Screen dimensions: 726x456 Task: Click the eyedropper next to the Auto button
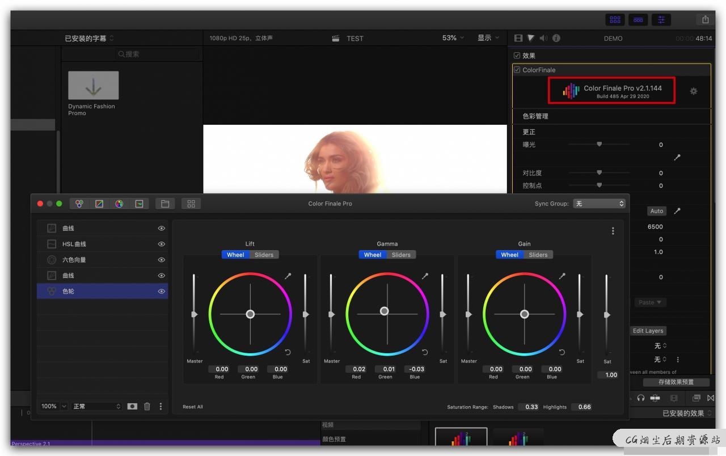[677, 211]
